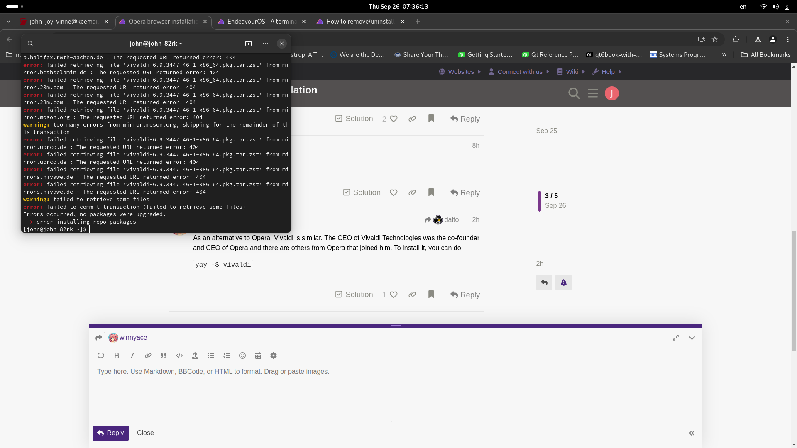Mark topmost post as Solution
Image resolution: width=797 pixels, height=448 pixels.
click(x=354, y=119)
